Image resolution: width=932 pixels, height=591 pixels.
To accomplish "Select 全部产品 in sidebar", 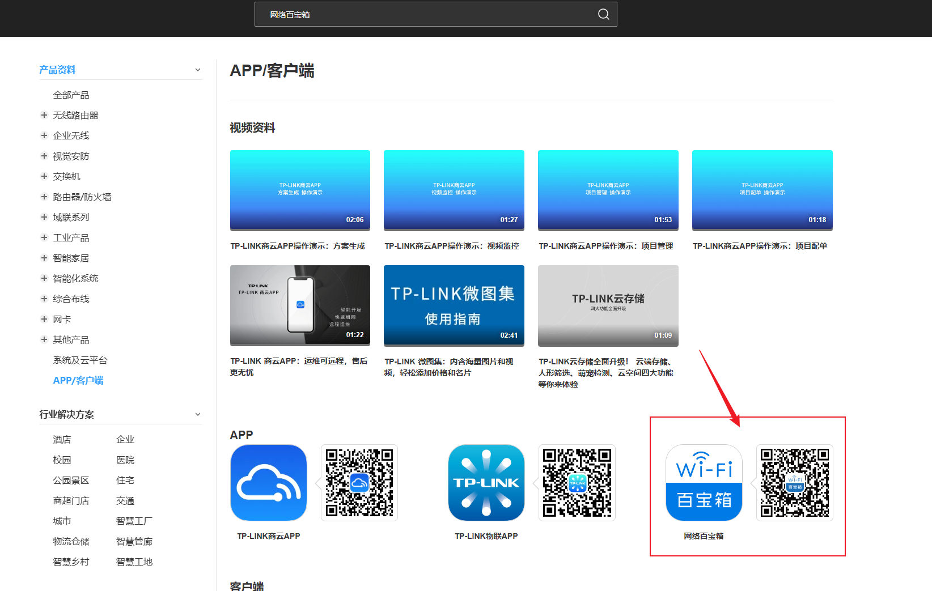I will coord(71,95).
